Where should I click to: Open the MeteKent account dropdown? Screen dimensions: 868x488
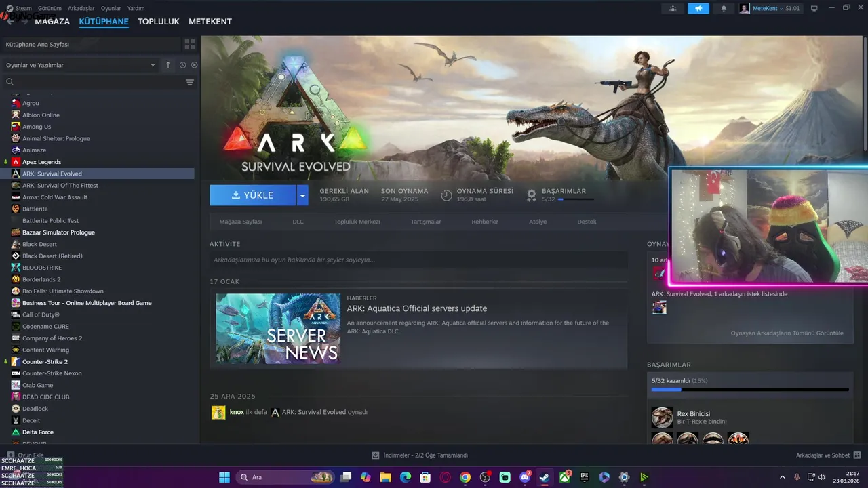coord(770,8)
